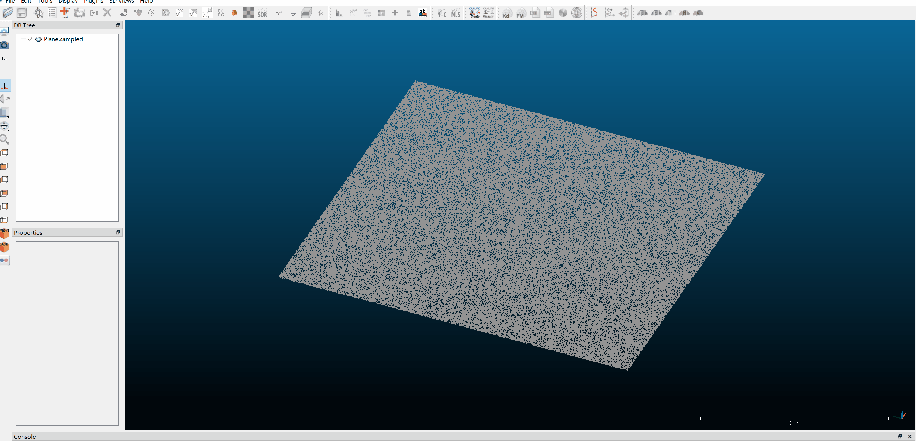
Task: Delete selected entity with X icon
Action: (x=107, y=13)
